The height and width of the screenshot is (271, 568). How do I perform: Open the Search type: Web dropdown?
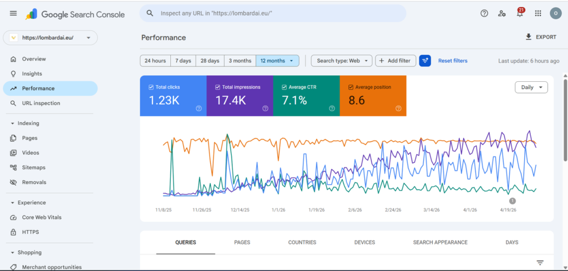342,61
